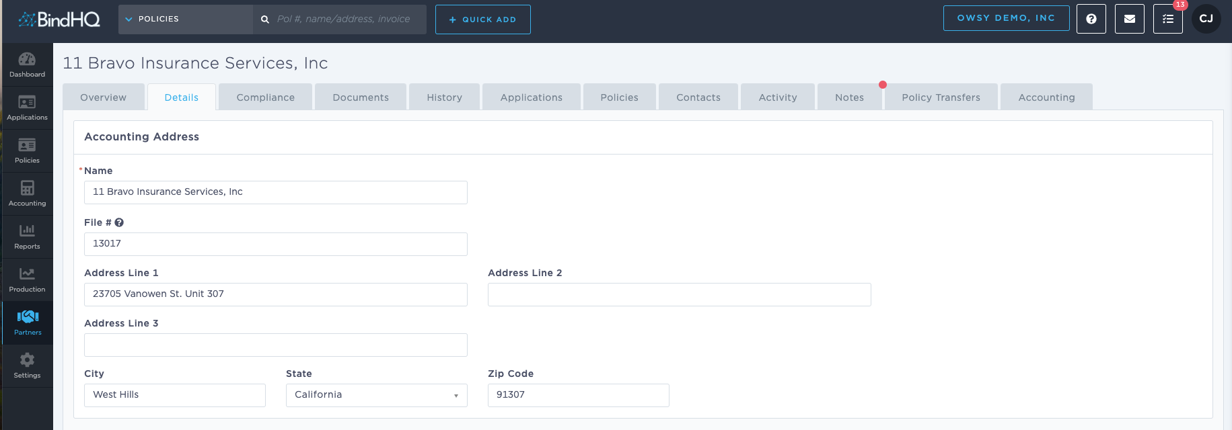Go to Policies in the sidebar
1232x430 pixels.
tap(27, 151)
